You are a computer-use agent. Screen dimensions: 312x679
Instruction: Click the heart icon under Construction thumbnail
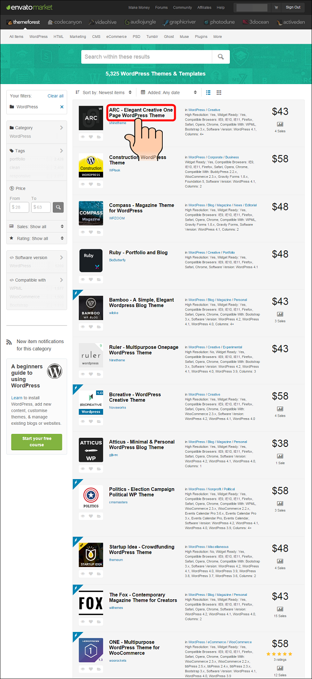tap(91, 185)
